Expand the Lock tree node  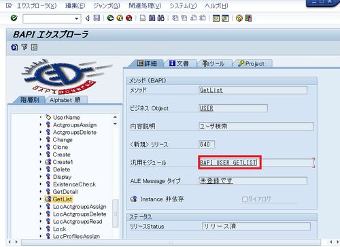pos(41,229)
